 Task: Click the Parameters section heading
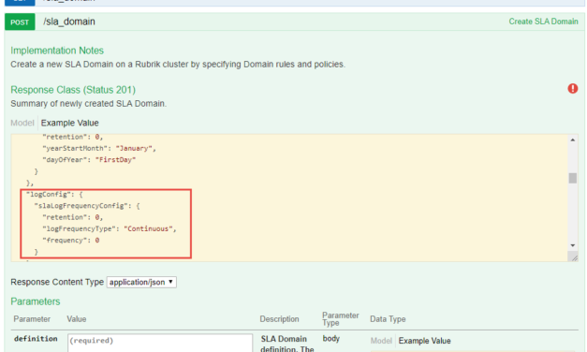[36, 301]
